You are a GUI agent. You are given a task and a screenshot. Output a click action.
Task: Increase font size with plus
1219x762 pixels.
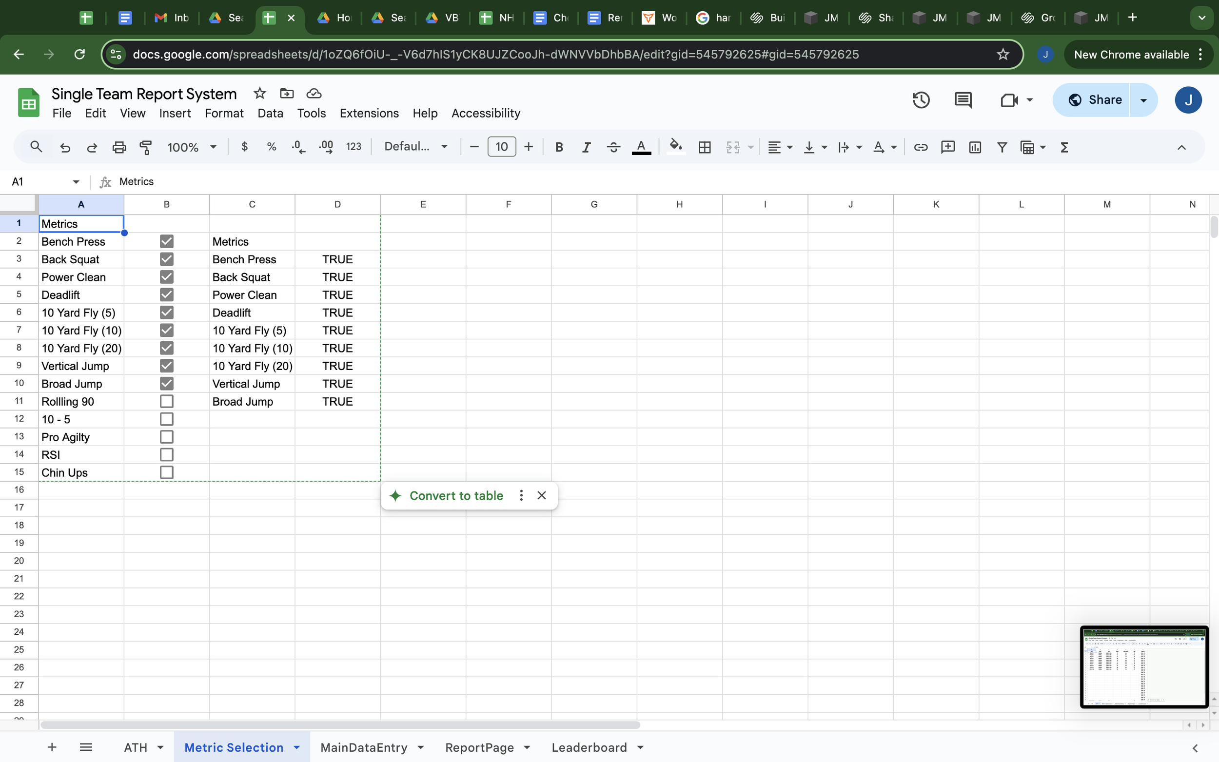[x=529, y=147]
